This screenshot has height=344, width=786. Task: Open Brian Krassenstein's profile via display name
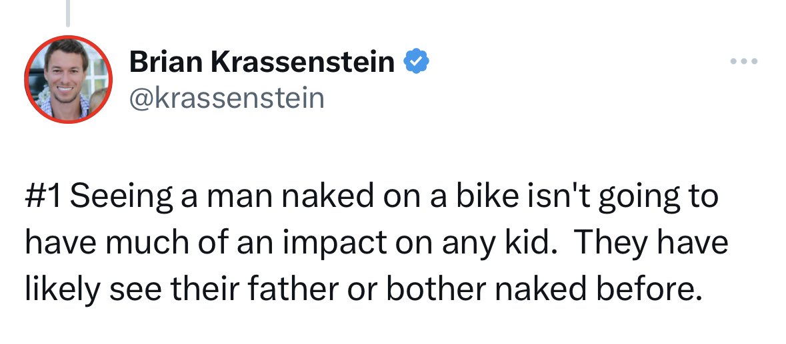coord(261,63)
